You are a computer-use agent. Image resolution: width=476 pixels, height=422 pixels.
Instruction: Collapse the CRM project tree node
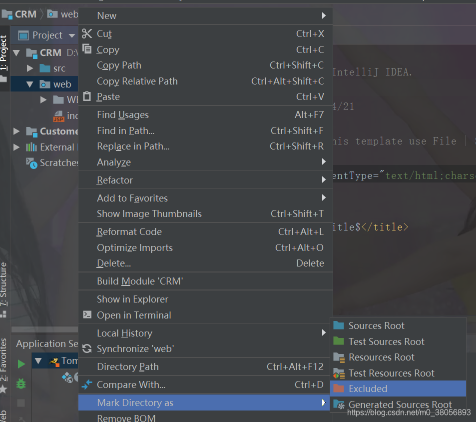coord(16,53)
